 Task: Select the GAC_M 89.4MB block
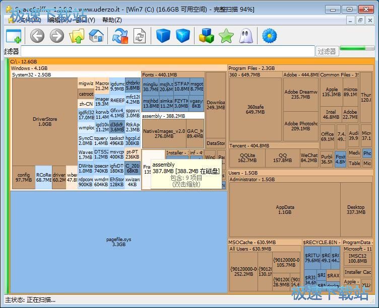pos(195,134)
